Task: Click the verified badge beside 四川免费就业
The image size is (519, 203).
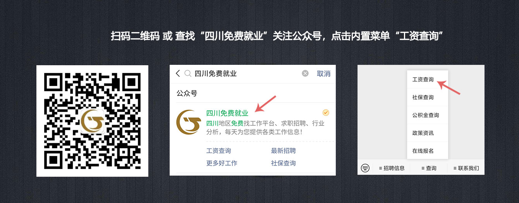Action: pos(326,113)
